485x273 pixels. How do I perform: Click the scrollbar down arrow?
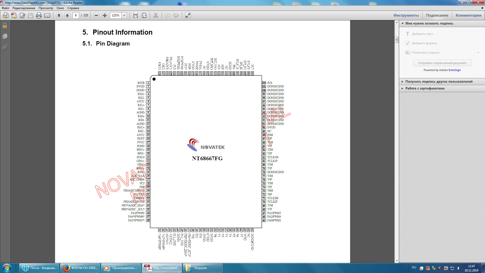(x=397, y=261)
